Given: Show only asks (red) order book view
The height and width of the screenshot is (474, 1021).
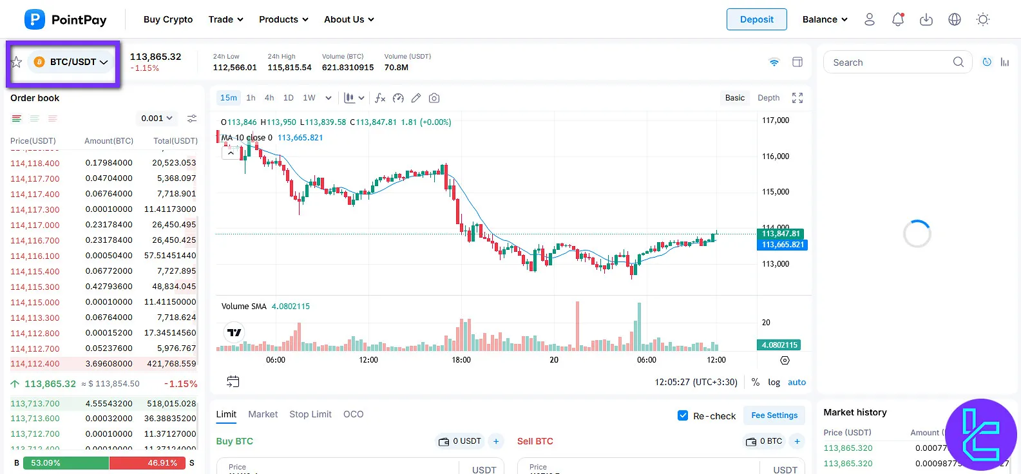Looking at the screenshot, I should click(x=53, y=118).
